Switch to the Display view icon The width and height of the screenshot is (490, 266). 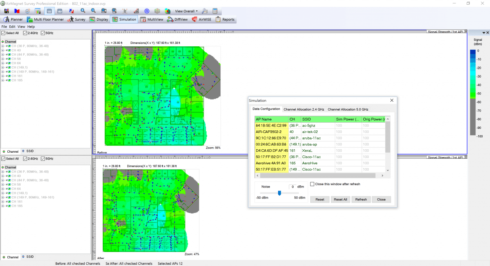tap(98, 19)
